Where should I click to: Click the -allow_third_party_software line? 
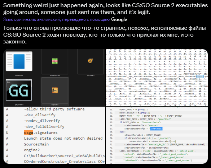pos(54,109)
